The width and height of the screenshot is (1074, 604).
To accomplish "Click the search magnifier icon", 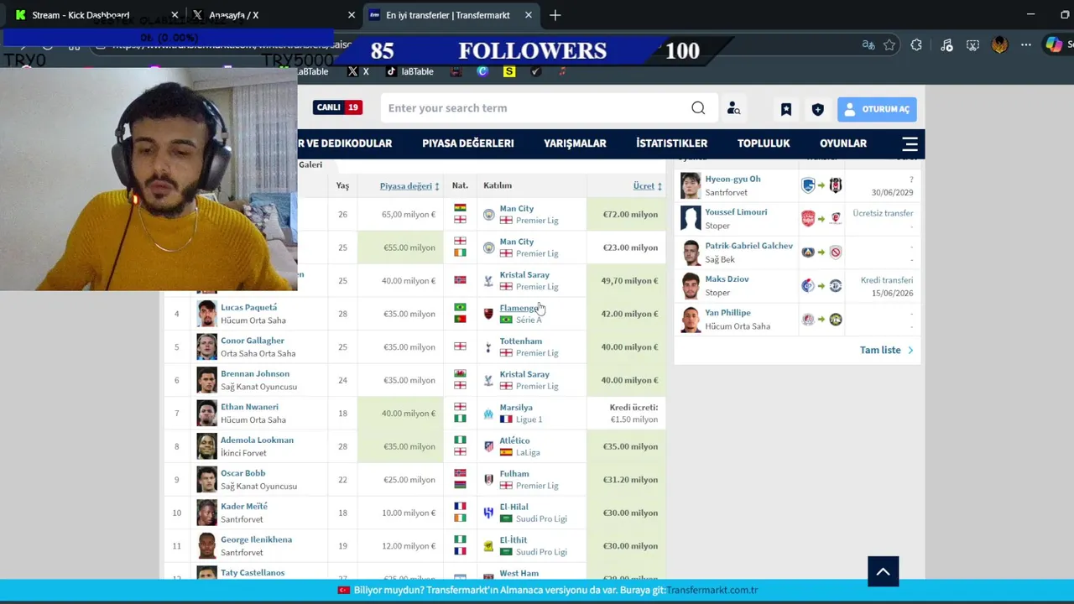I will pos(698,108).
